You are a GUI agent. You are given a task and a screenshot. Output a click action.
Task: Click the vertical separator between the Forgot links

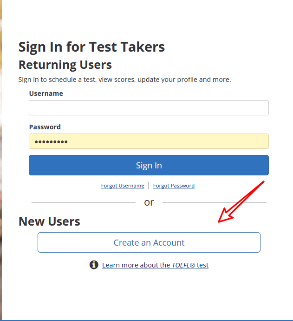149,186
